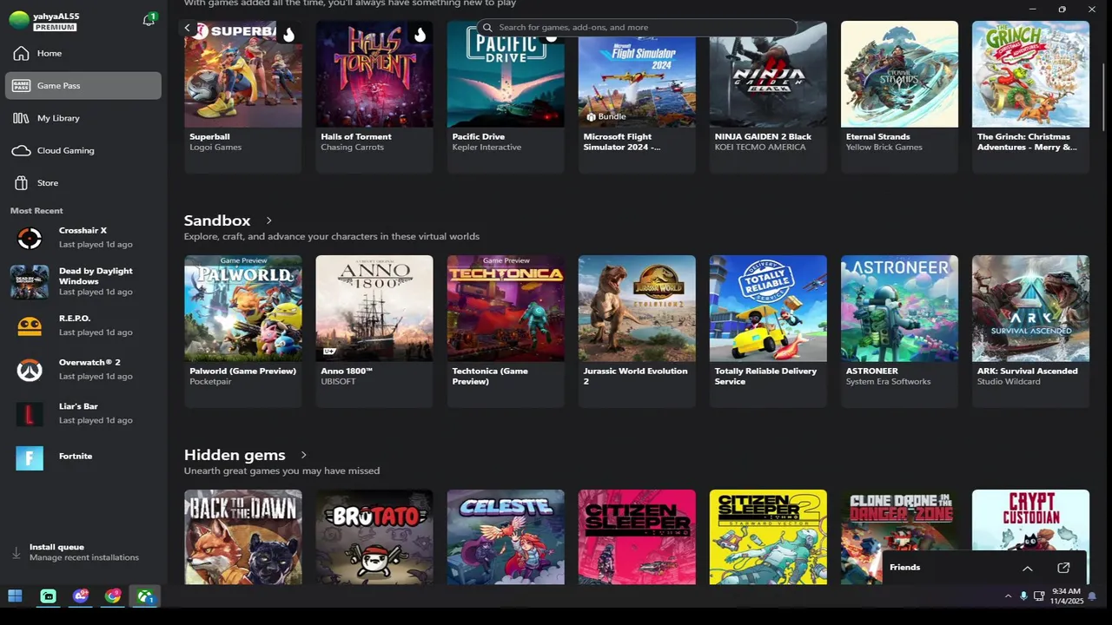The image size is (1112, 625).
Task: Click the Friends panel label
Action: [904, 568]
